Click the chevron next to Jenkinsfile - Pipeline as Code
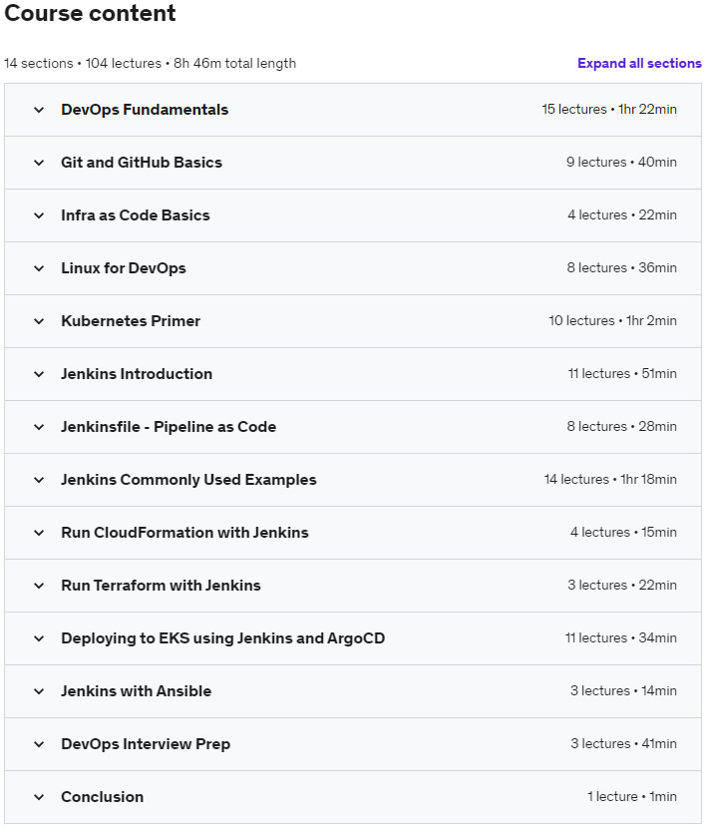 pos(39,427)
